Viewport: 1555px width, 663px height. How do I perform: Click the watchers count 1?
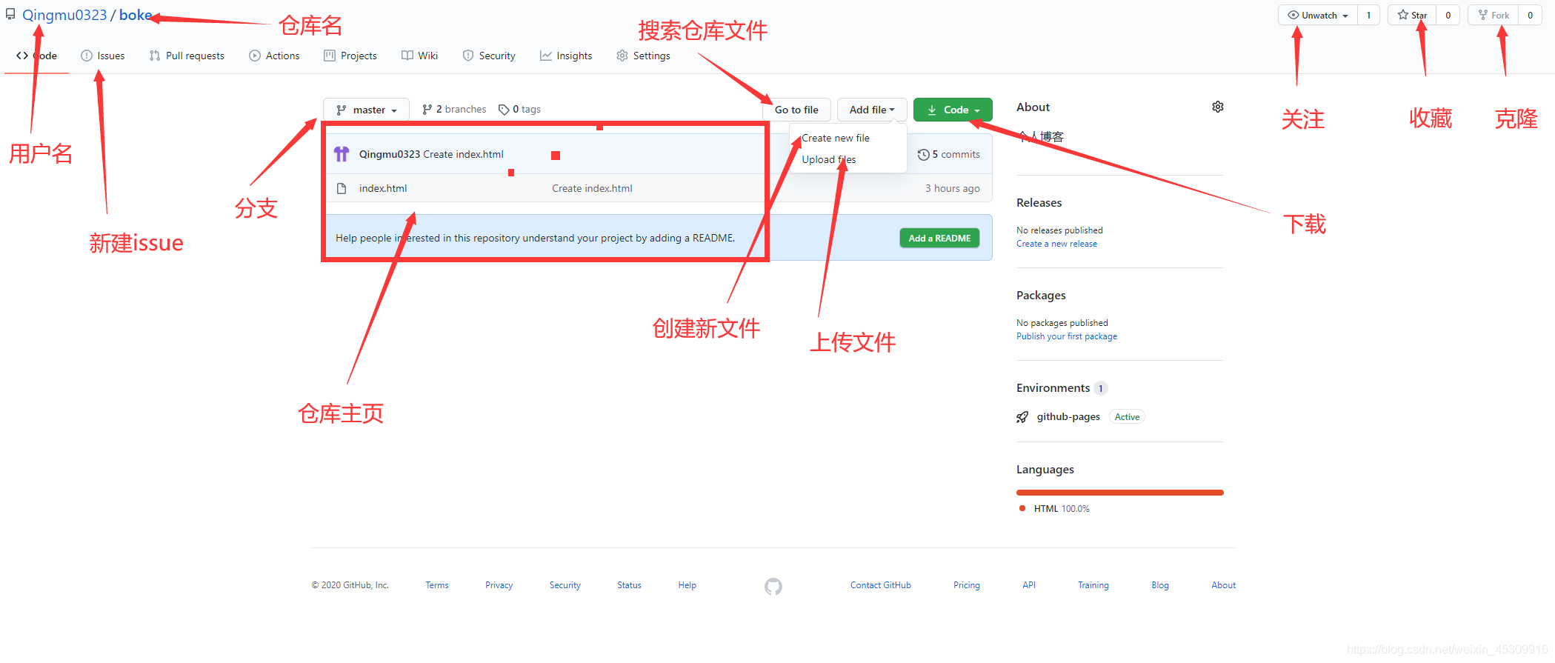pyautogui.click(x=1368, y=15)
